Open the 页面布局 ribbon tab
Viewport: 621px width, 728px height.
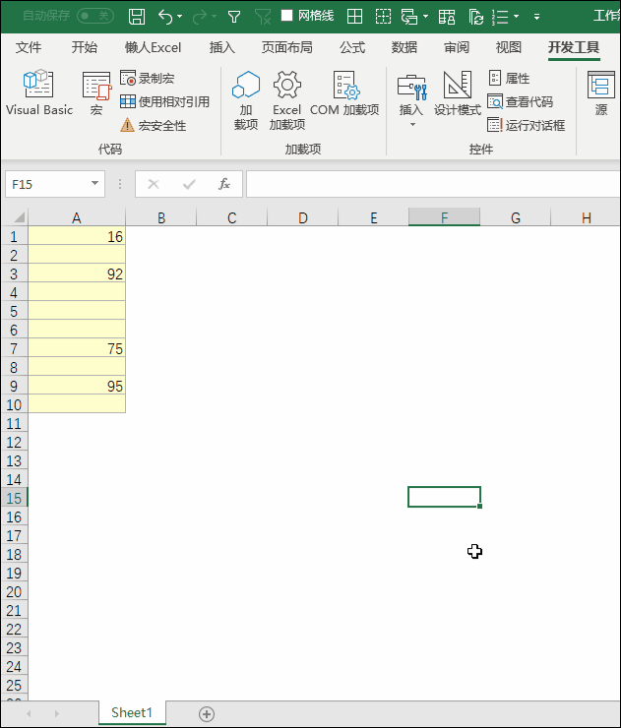click(x=287, y=47)
